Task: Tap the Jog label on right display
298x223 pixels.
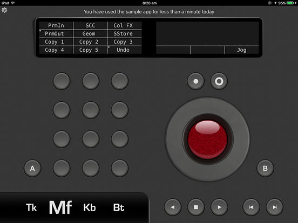Action: 241,50
